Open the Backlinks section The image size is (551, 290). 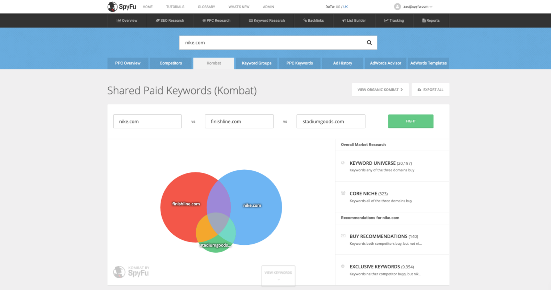[314, 21]
